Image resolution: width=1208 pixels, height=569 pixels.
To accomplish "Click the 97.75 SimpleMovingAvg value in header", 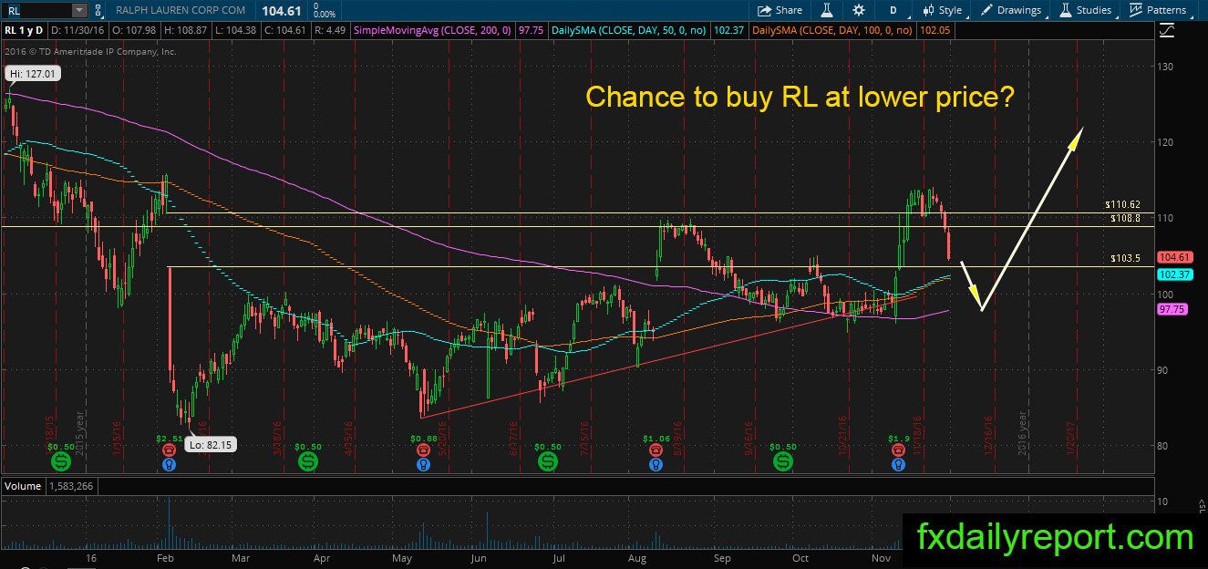I will (531, 30).
